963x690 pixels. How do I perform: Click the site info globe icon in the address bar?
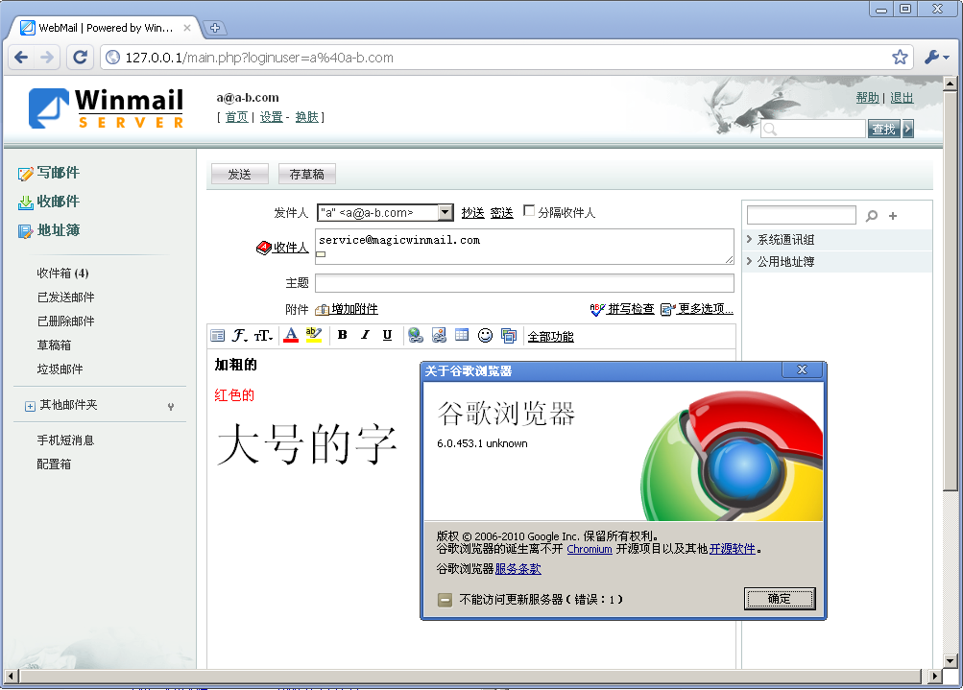pos(113,57)
